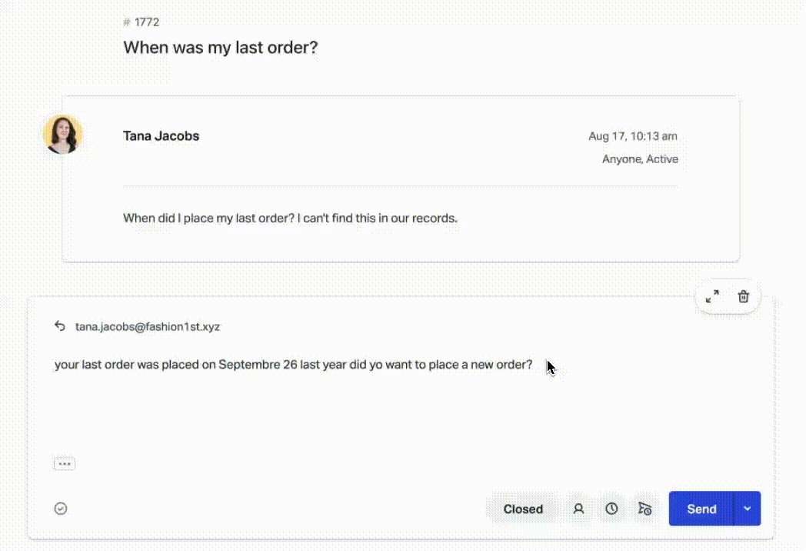Click the reply arrow icon beside the recipient
The height and width of the screenshot is (551, 806).
click(60, 326)
